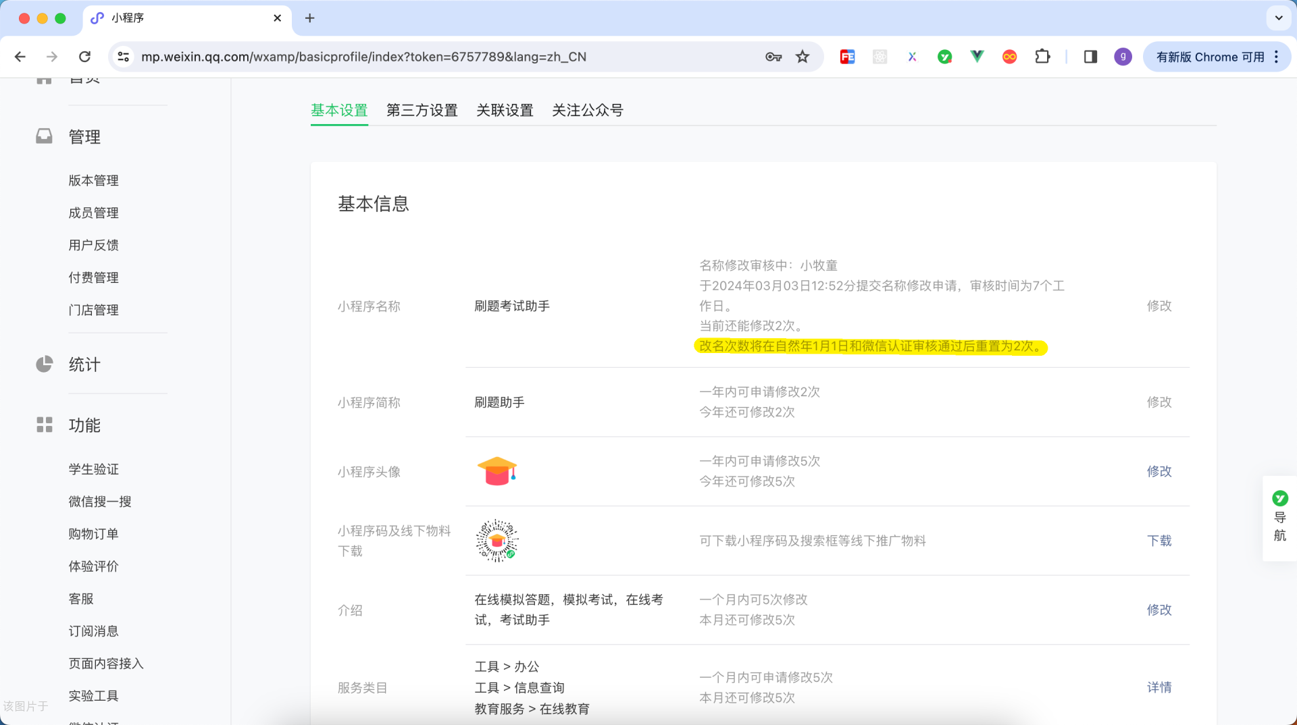
Task: Click the 功能 grid icon in sidebar
Action: tap(44, 425)
